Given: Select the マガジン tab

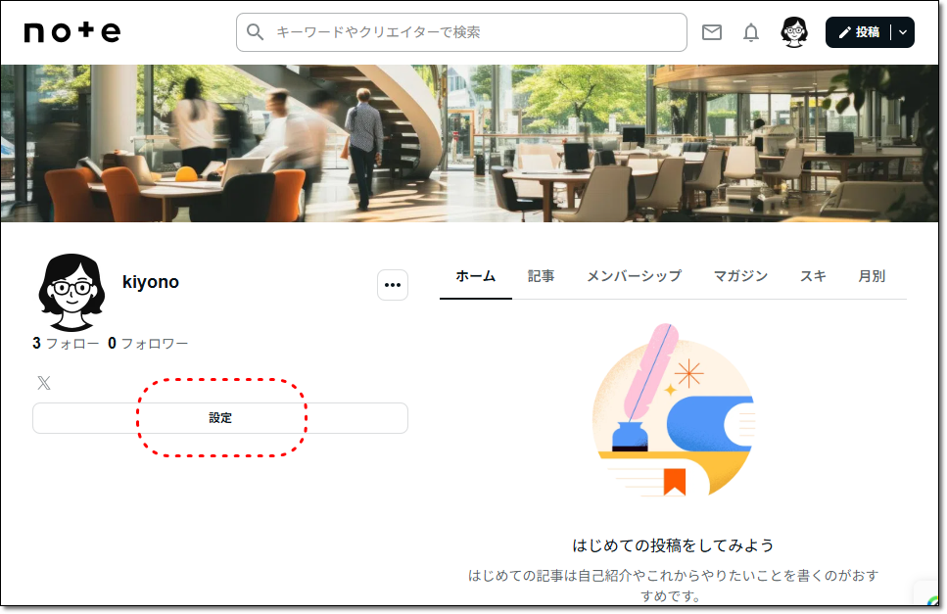Looking at the screenshot, I should tap(741, 276).
